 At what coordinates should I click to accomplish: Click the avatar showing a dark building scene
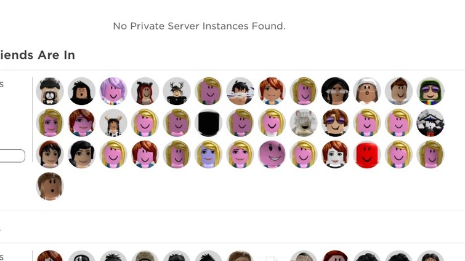tap(431, 123)
